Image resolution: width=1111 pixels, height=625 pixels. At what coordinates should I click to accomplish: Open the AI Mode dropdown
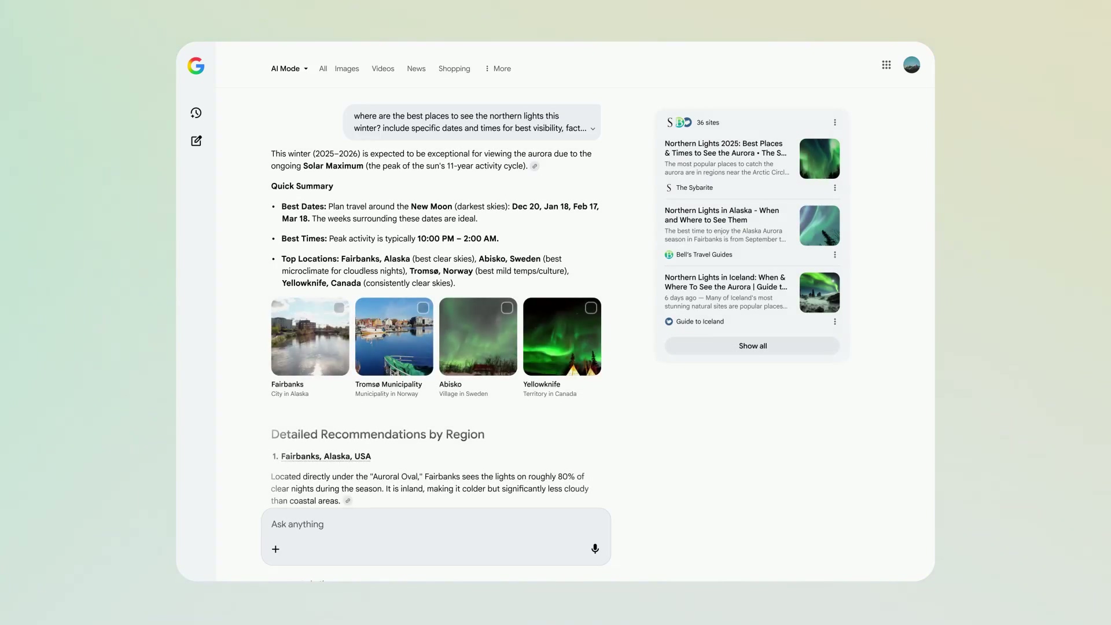[x=289, y=68]
